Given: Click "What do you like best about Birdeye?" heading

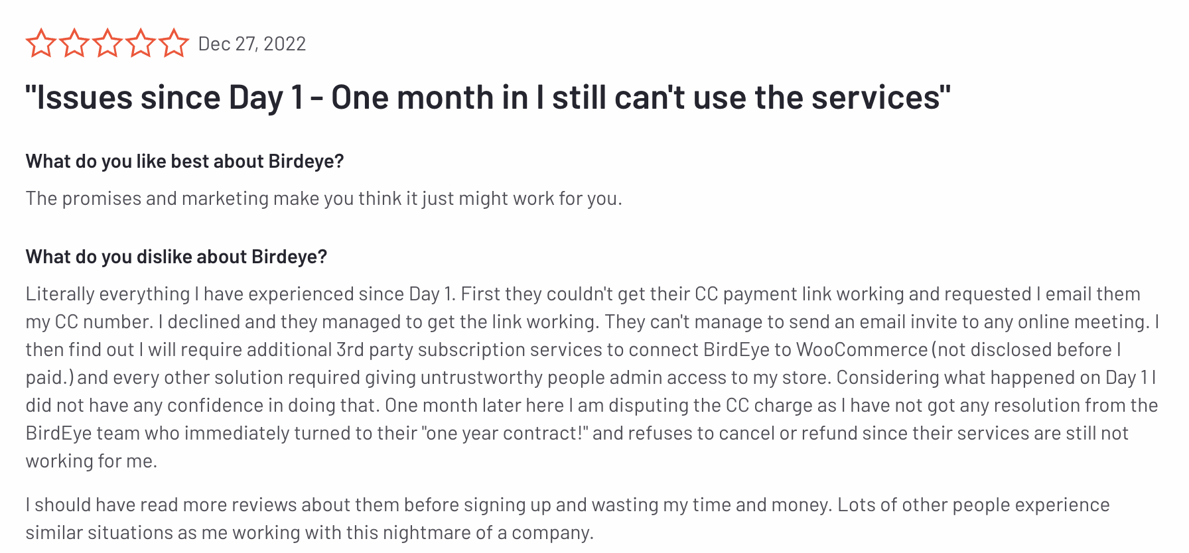Looking at the screenshot, I should (184, 161).
